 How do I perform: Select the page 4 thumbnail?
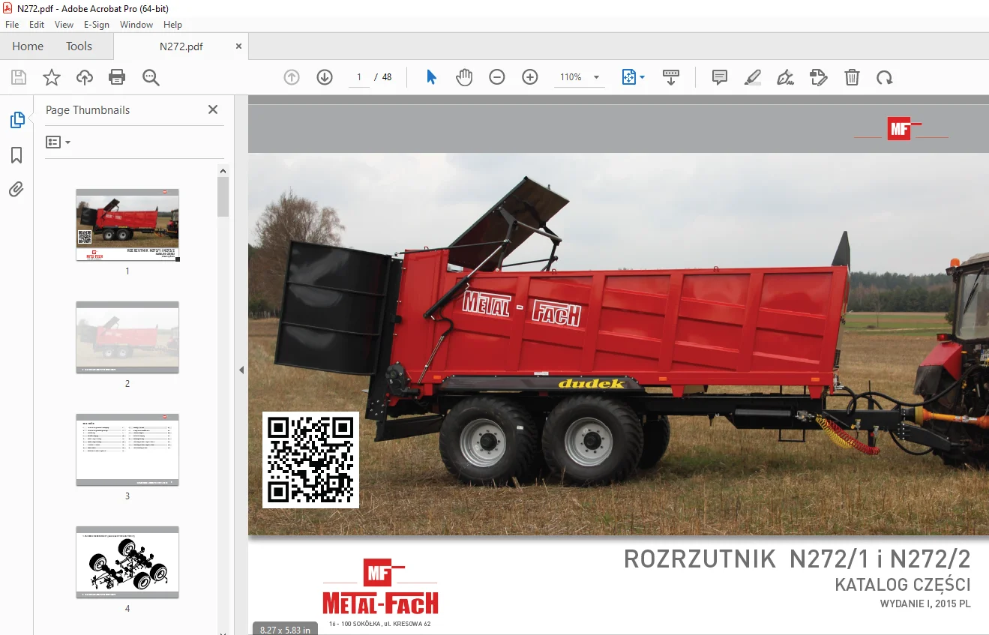(x=127, y=562)
